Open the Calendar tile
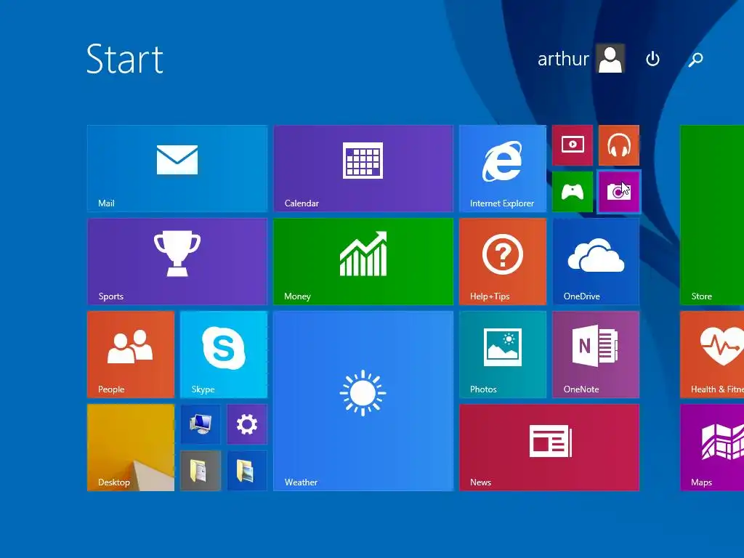744x558 pixels. (363, 169)
